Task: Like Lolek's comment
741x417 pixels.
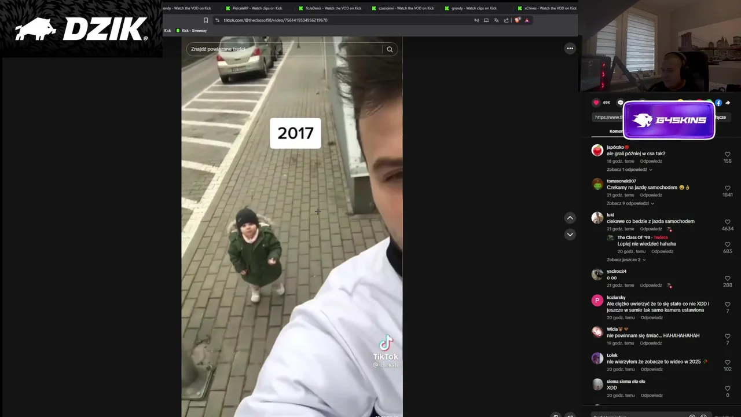Action: (x=728, y=363)
